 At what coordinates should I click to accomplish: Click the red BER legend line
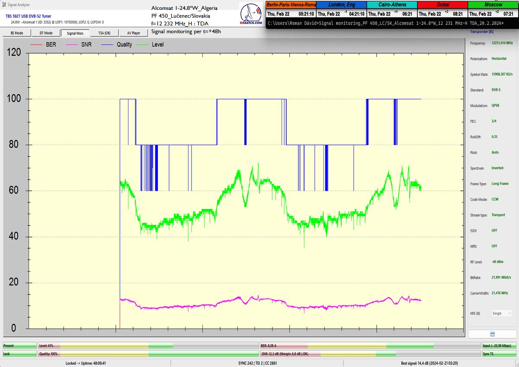pyautogui.click(x=37, y=44)
